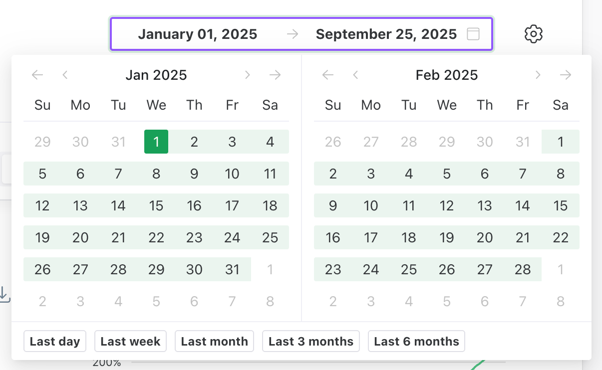Jump to next year in Feb 2025 panel
The height and width of the screenshot is (370, 602).
click(x=566, y=75)
